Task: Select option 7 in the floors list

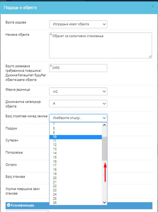Action: click(76, 124)
